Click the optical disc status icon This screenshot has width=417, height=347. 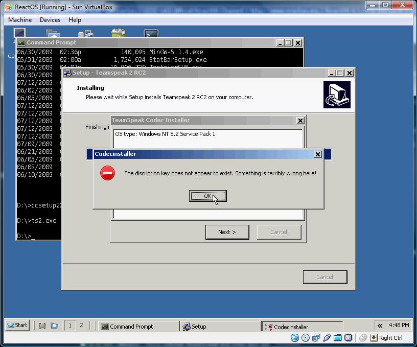click(305, 338)
